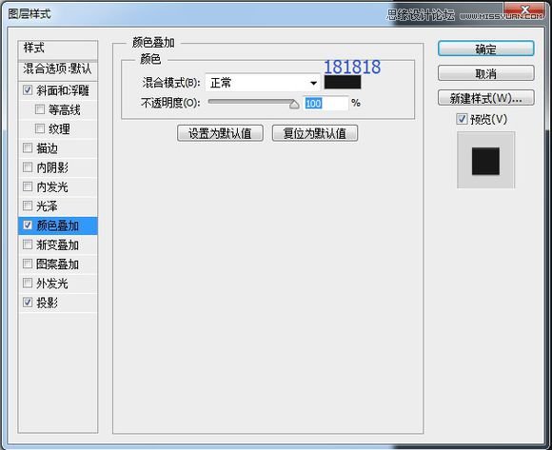The width and height of the screenshot is (552, 450).
Task: Enable the 渐变叠加 checkbox
Action: pyautogui.click(x=28, y=245)
